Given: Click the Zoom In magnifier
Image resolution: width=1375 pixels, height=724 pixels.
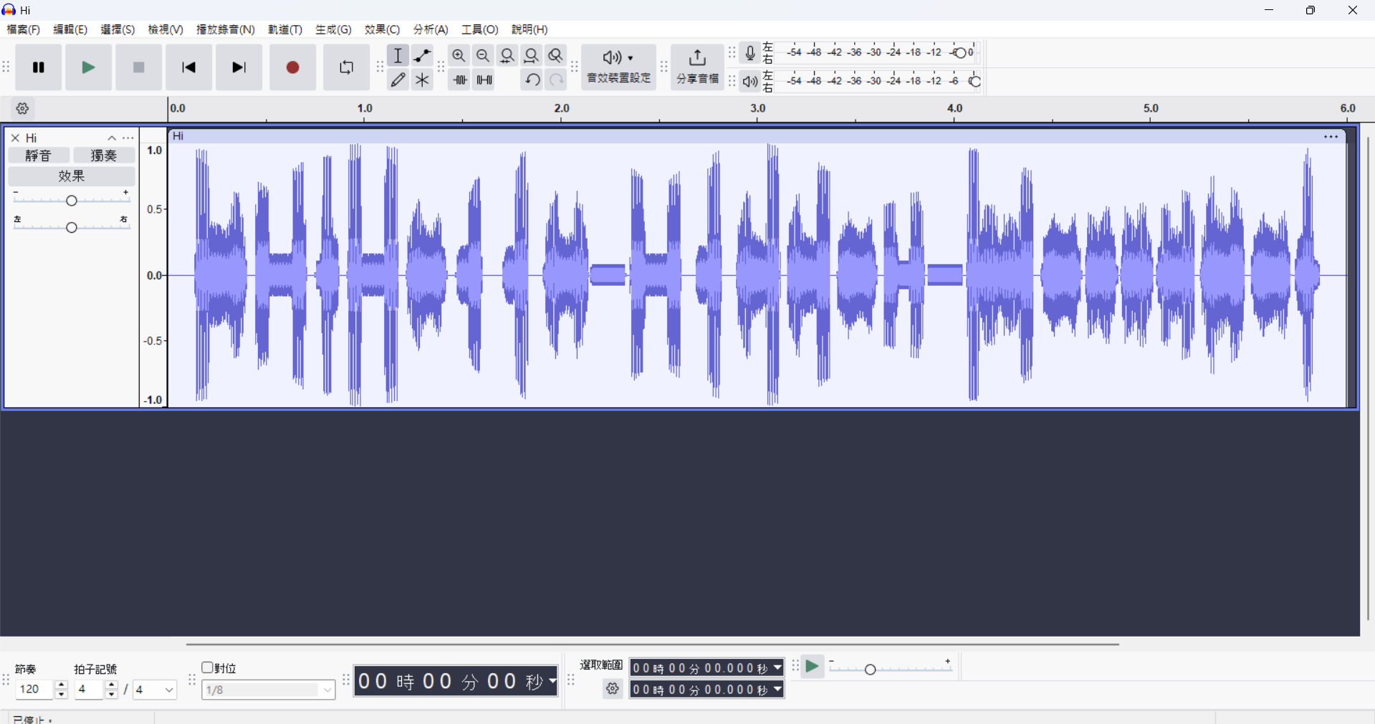Looking at the screenshot, I should click(x=459, y=55).
